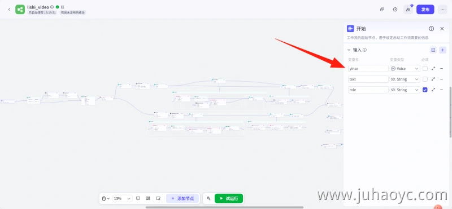Edit the lishi_video workflow name
This screenshot has height=209, width=452.
click(x=63, y=7)
